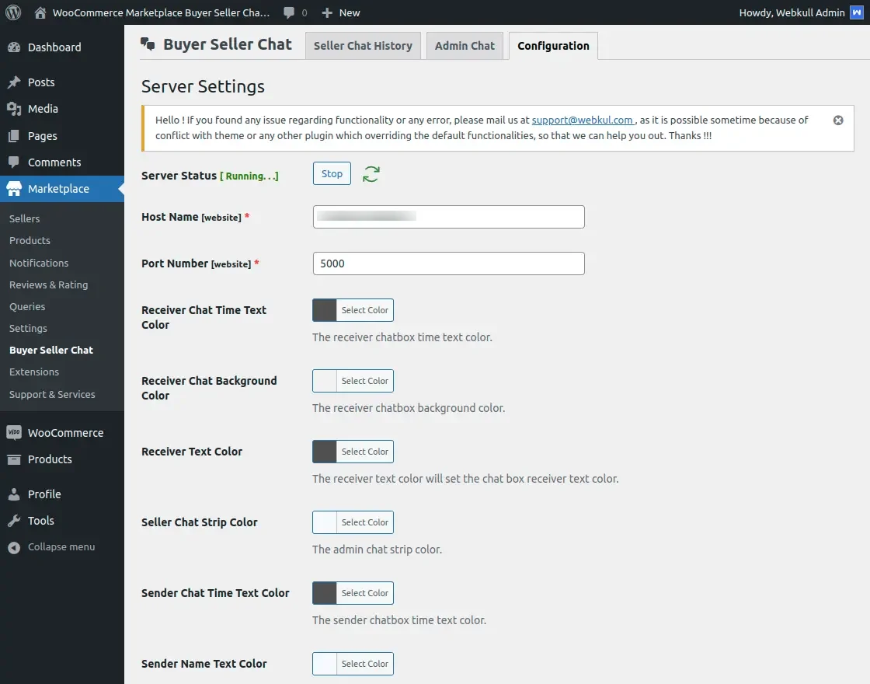Open the Seller Chat History tab
This screenshot has width=870, height=684.
coord(363,45)
